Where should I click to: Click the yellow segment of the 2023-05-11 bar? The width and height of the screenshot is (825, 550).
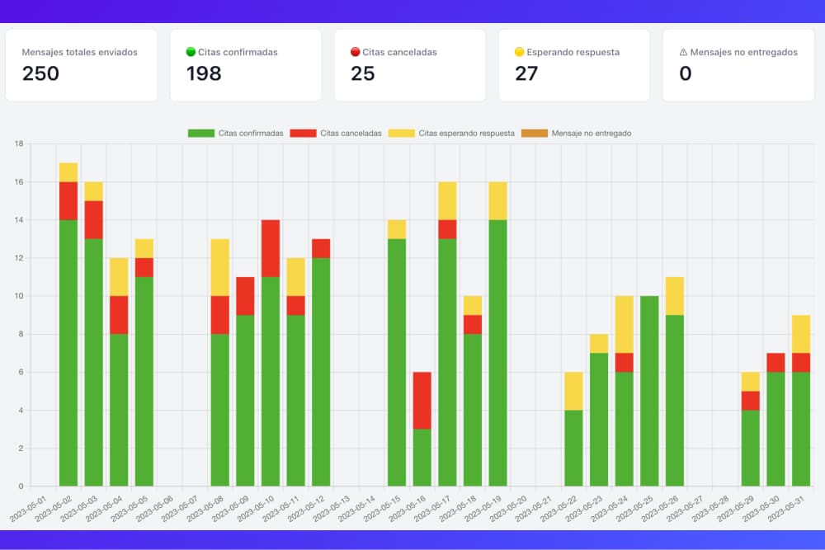(x=295, y=276)
